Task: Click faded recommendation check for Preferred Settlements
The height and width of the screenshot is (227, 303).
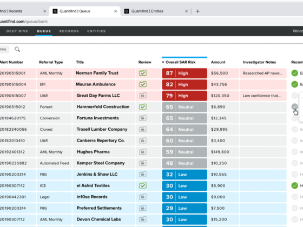Action: click(295, 208)
